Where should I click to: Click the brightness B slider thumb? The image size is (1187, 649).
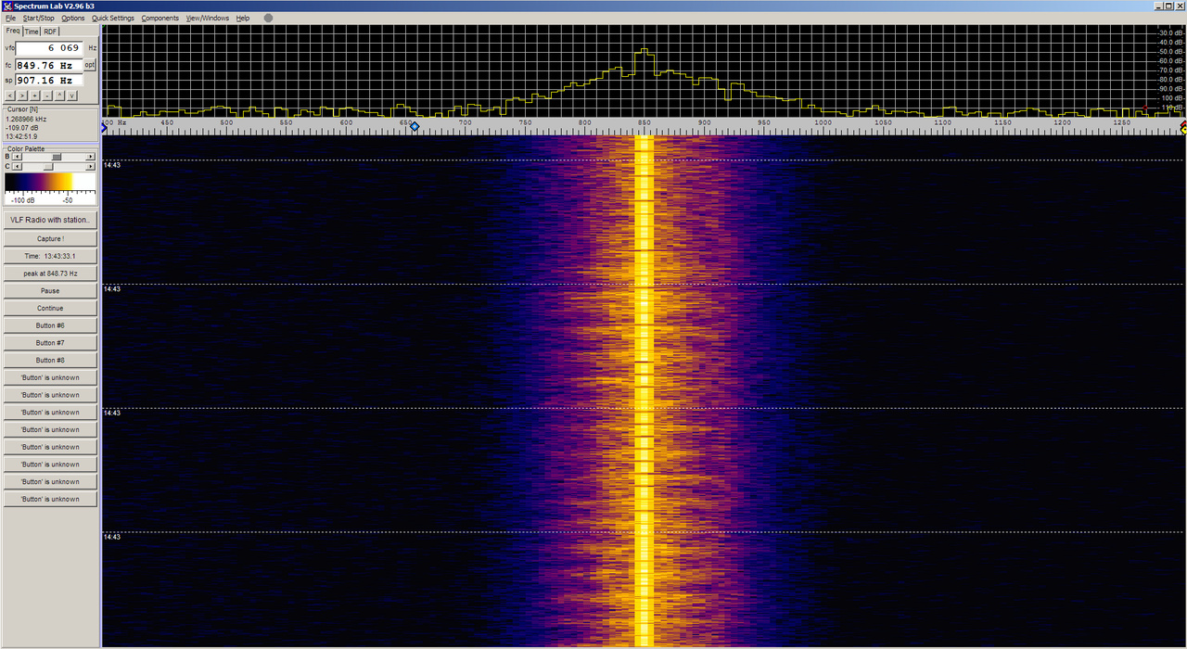click(x=56, y=157)
